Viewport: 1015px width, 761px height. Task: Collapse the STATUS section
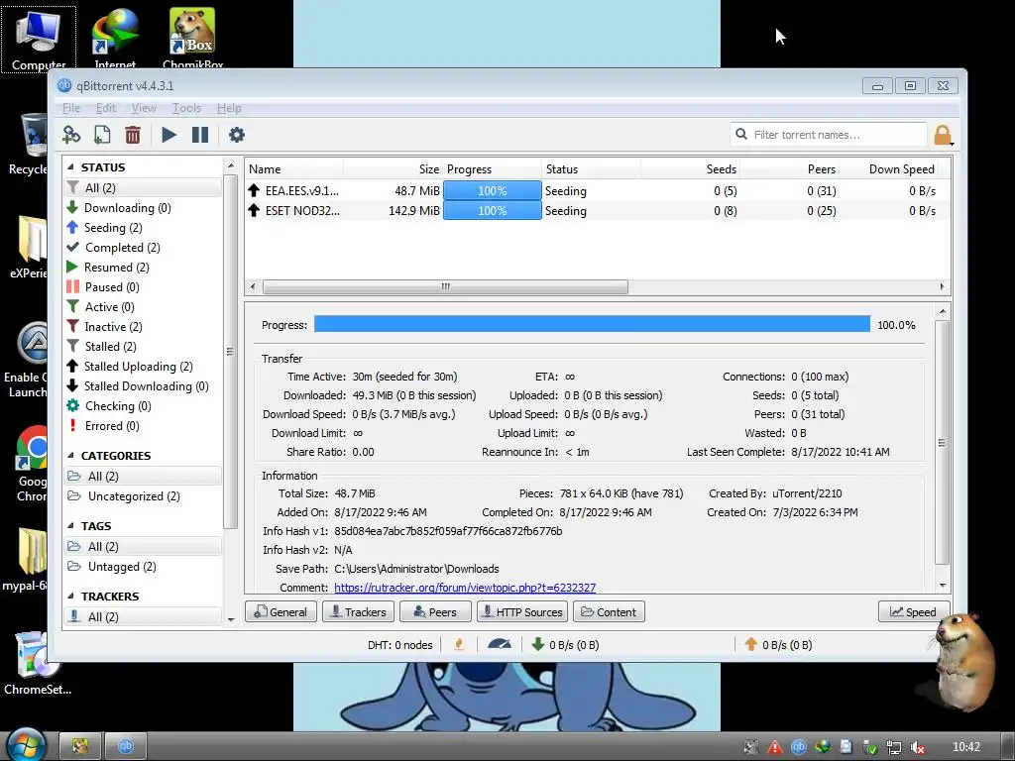[70, 166]
